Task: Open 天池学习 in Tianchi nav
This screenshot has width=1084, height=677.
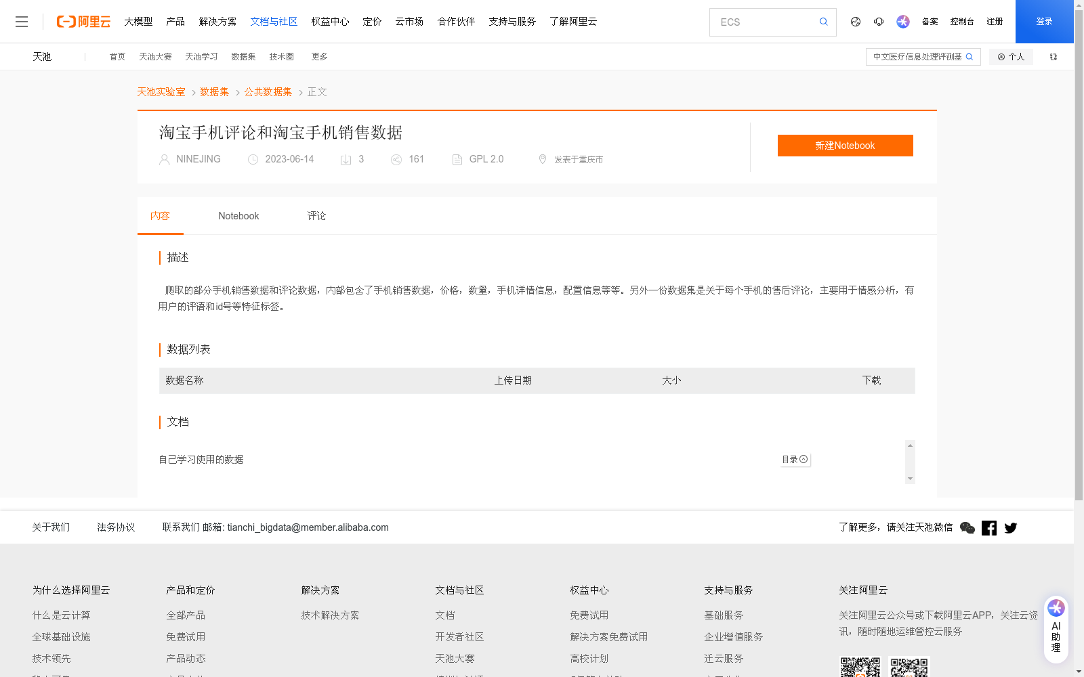Action: 201,57
